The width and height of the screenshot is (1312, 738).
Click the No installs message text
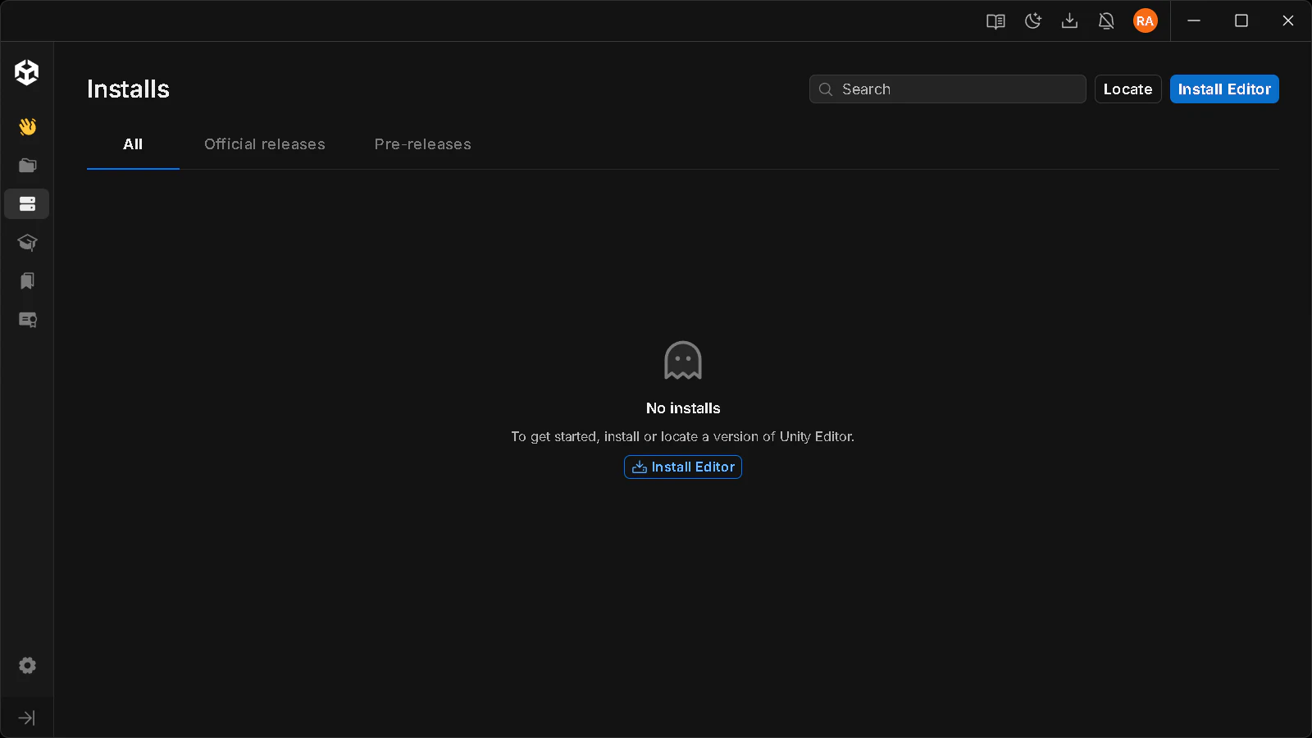683,408
